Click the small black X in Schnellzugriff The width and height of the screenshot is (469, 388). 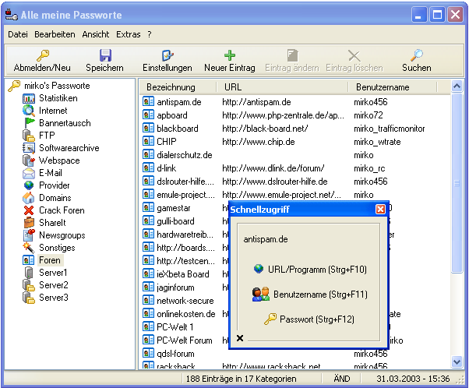point(240,338)
